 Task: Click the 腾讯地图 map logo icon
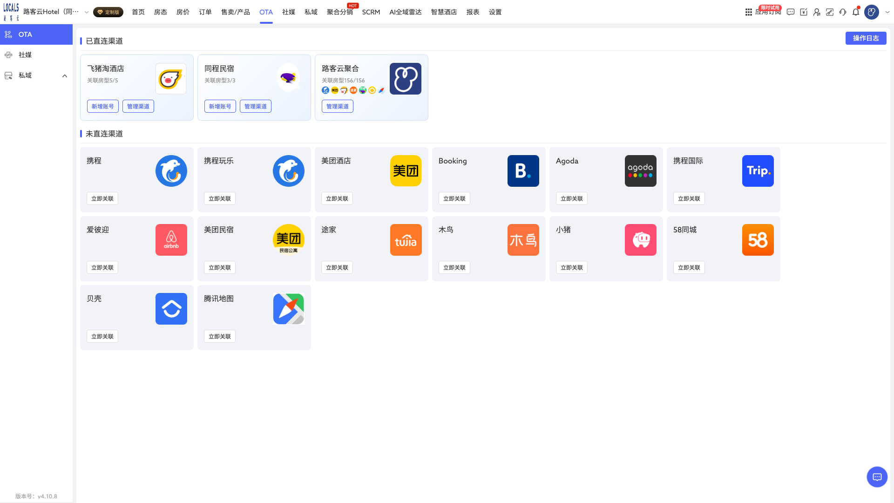point(289,309)
